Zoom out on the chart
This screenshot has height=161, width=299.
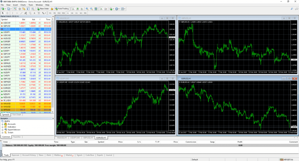tap(91, 9)
